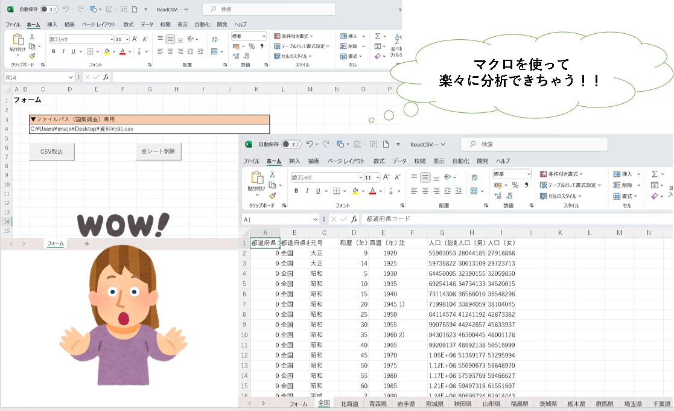Click the Format Painter brush in upper-left window
Image resolution: width=674 pixels, height=411 pixels.
click(x=32, y=56)
